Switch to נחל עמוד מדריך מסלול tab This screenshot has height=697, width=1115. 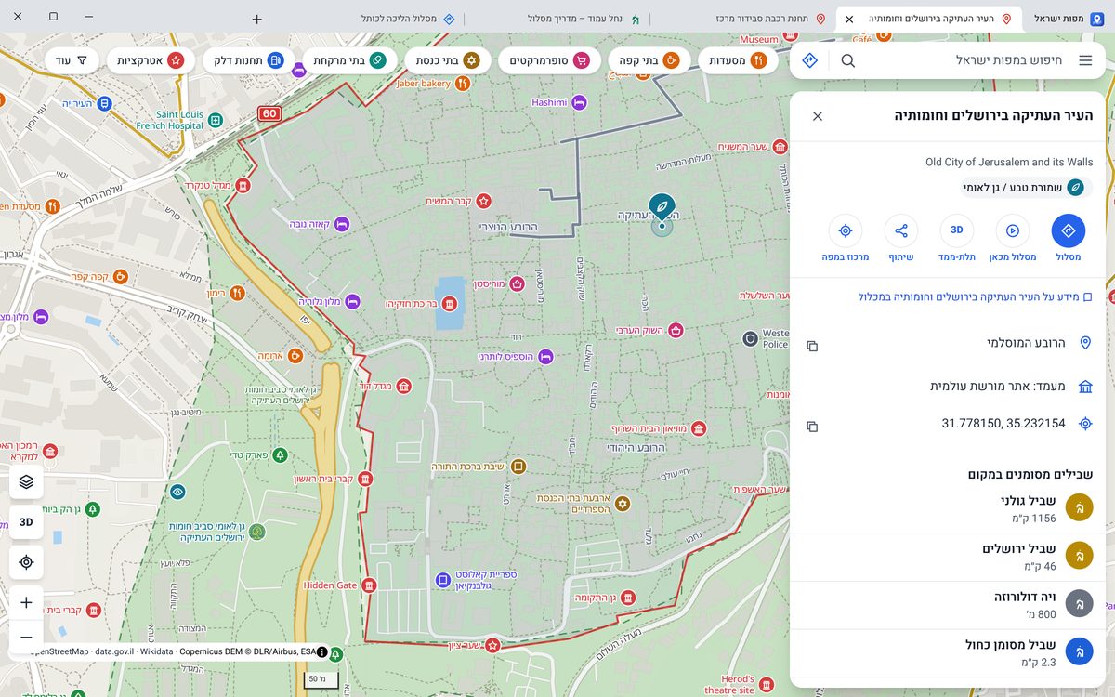[556, 19]
